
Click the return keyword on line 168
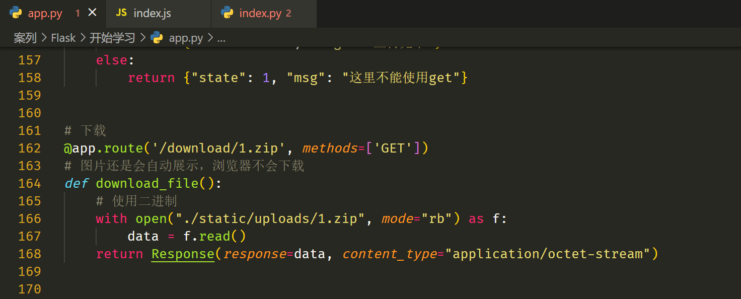tap(120, 254)
